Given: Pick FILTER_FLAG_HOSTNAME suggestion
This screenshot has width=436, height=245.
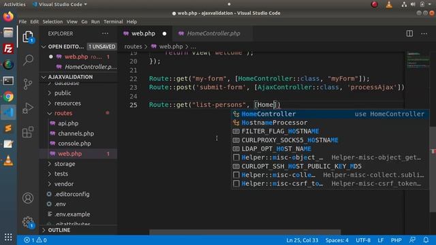Looking at the screenshot, I should coord(330,131).
